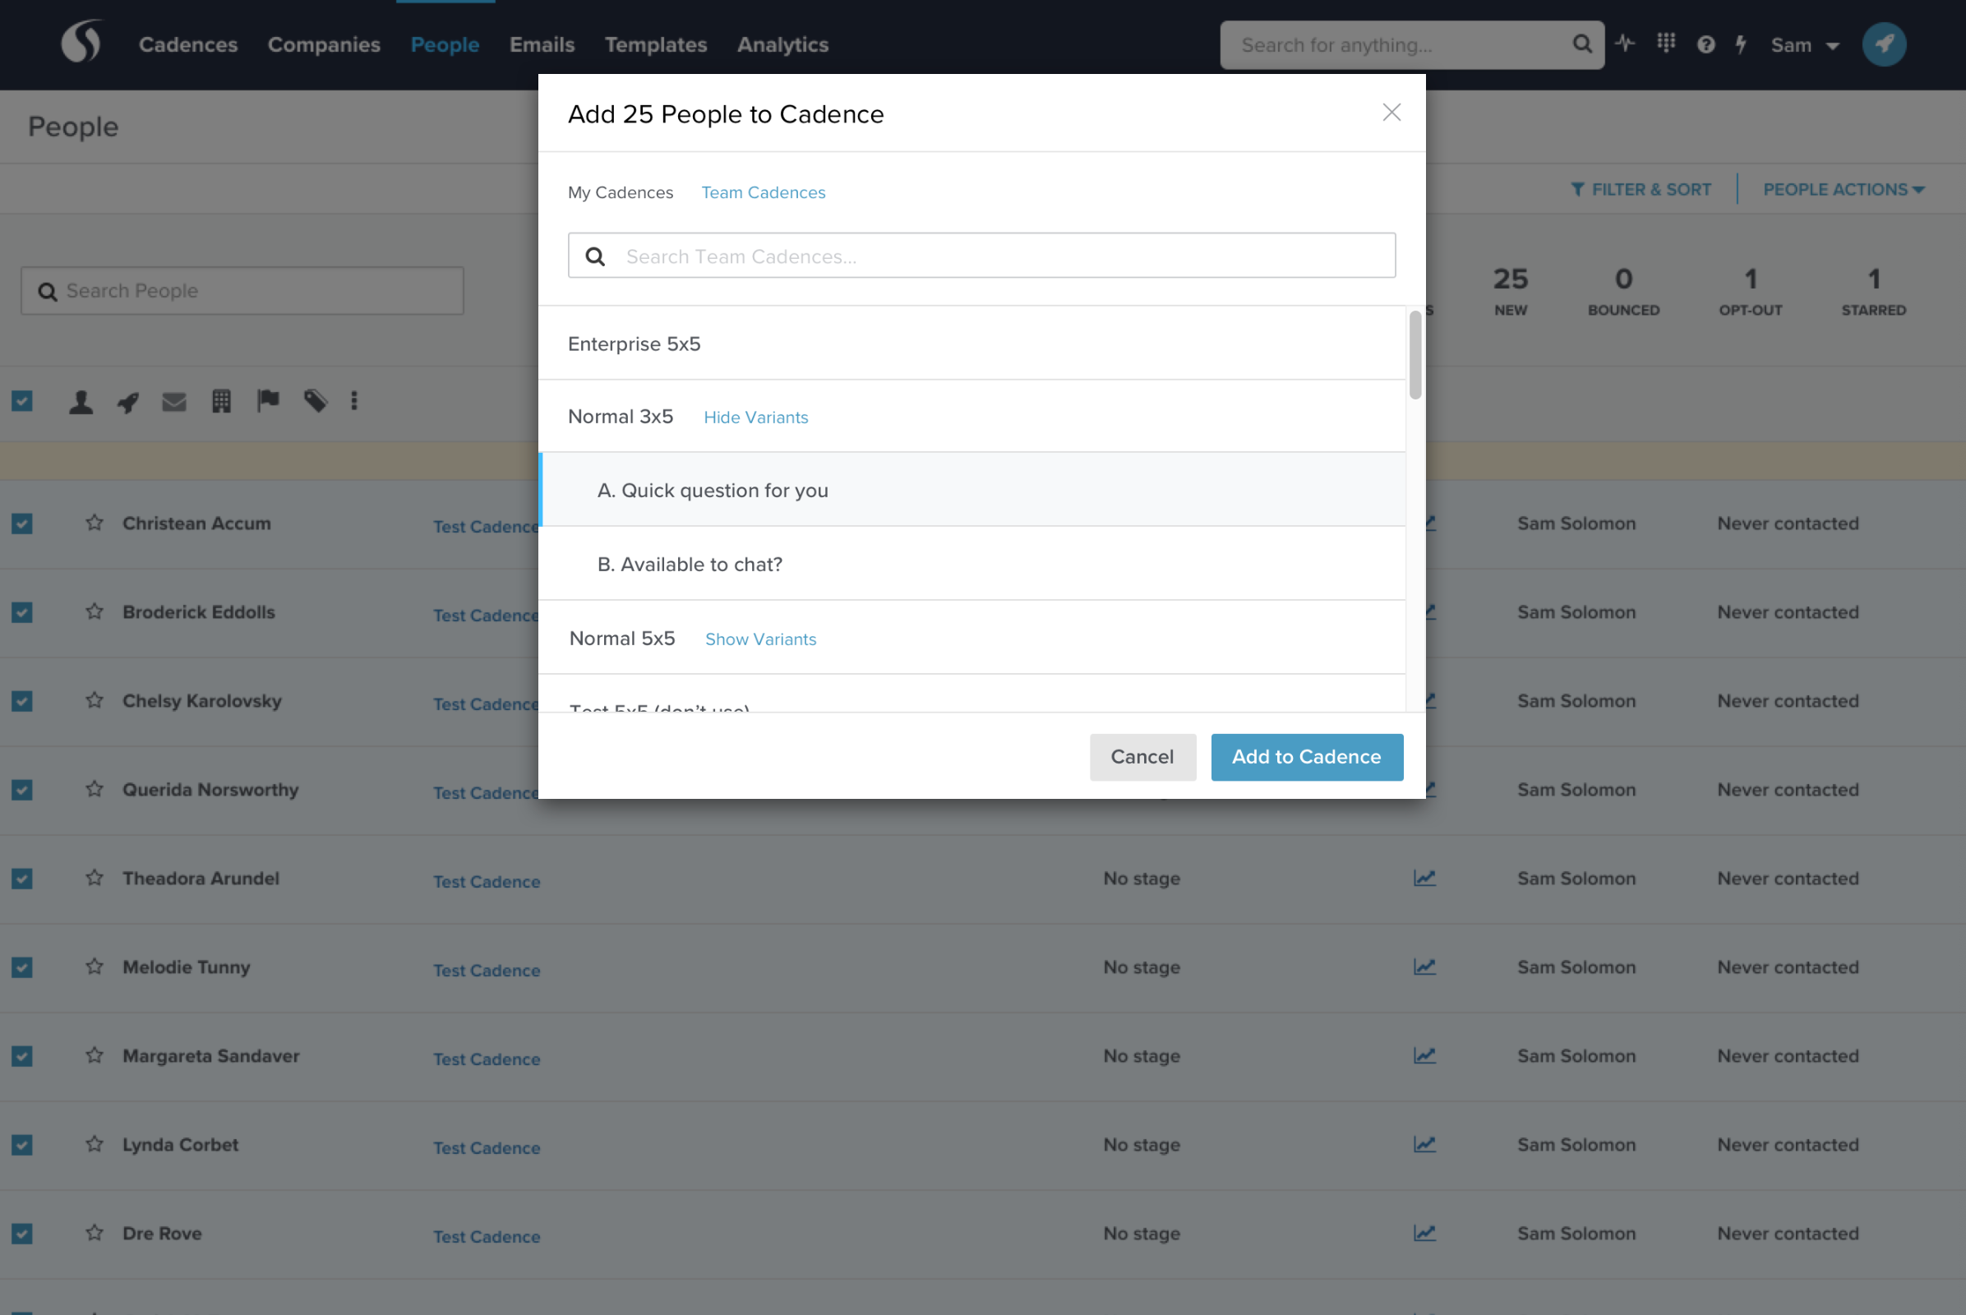Click the activity pulse icon in the header
The height and width of the screenshot is (1315, 1966).
pyautogui.click(x=1626, y=44)
